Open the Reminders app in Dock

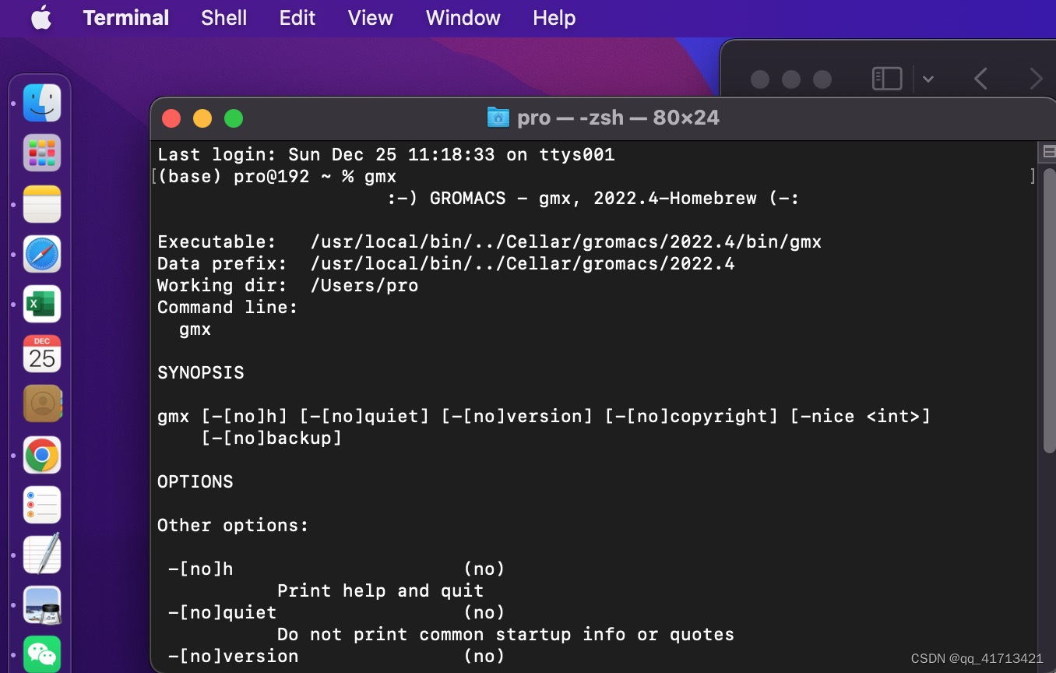point(42,505)
